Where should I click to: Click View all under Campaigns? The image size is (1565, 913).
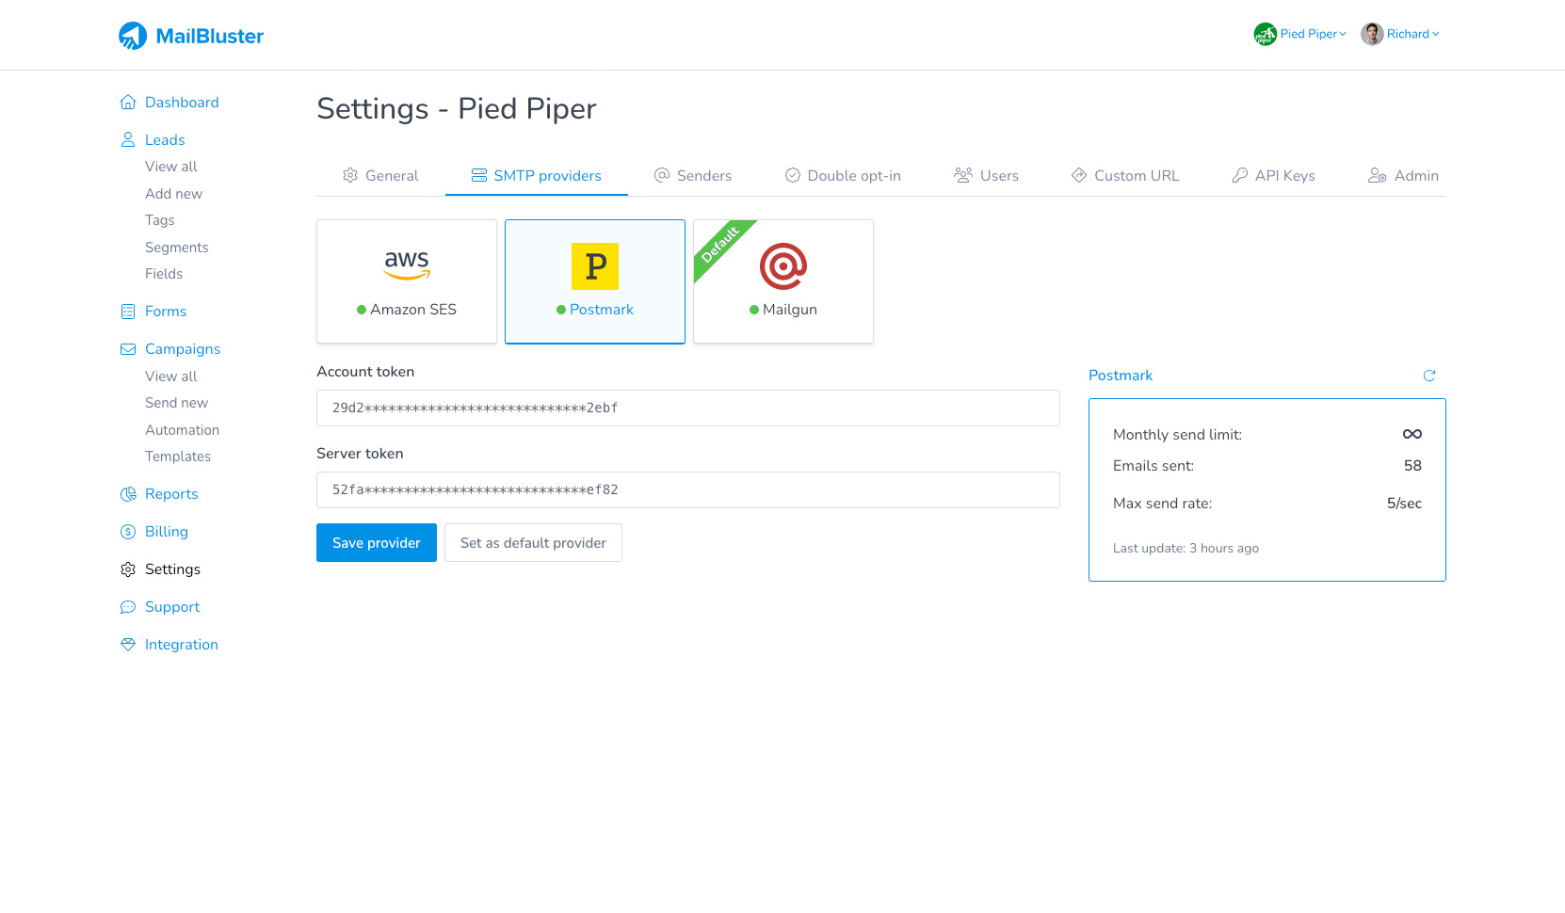coord(171,376)
